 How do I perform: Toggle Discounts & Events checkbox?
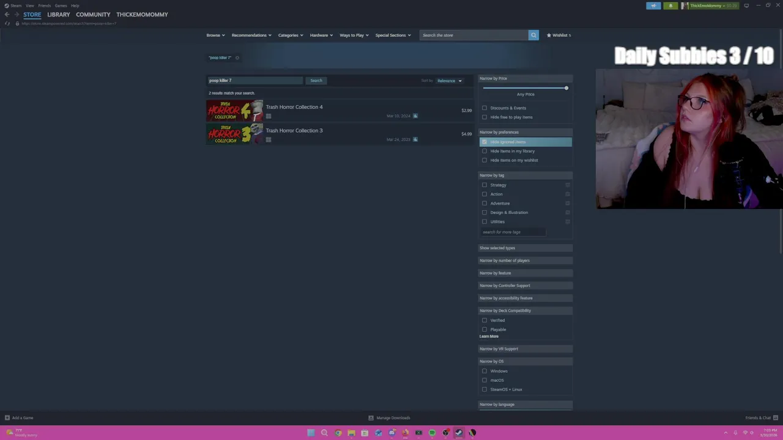click(x=484, y=108)
